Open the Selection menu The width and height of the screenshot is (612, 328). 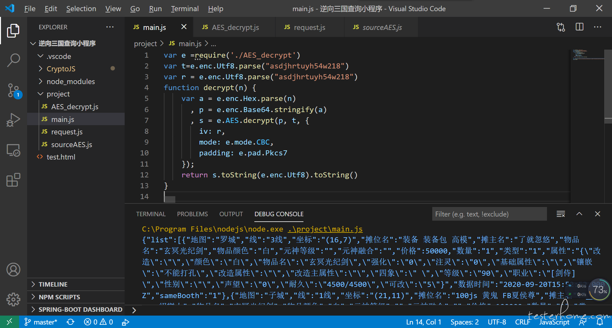pos(81,9)
